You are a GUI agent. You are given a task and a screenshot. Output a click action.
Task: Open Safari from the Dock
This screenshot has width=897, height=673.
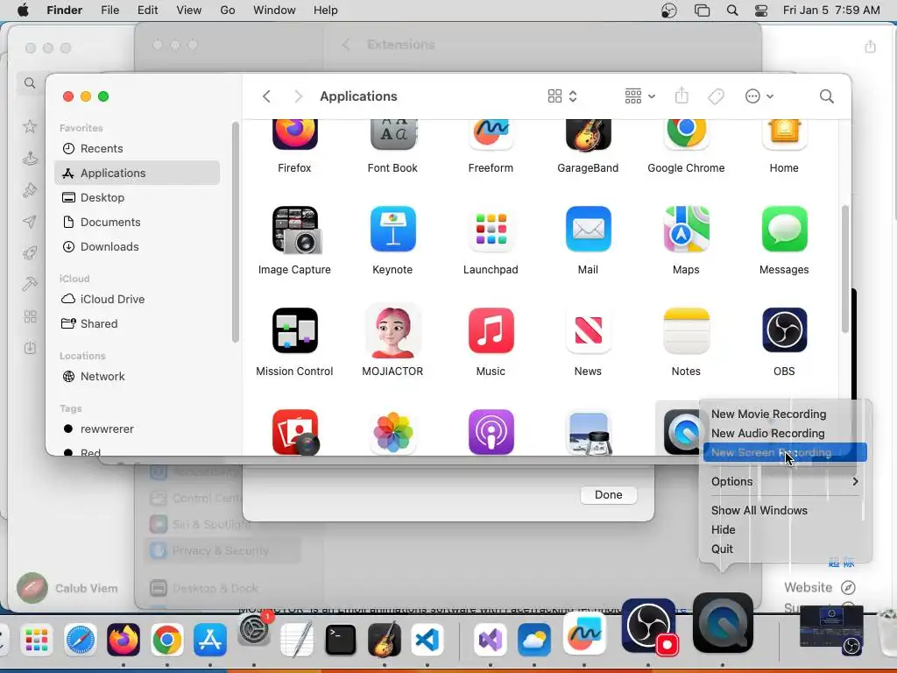80,640
